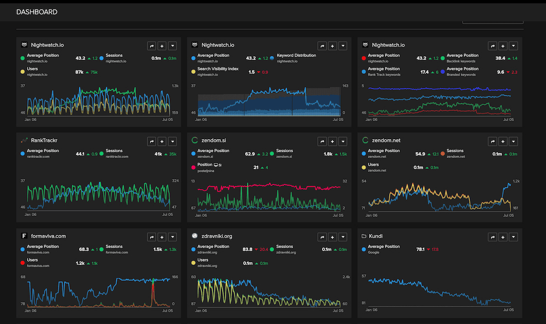
Task: Click the formaviva.com F icon
Action: (x=23, y=236)
